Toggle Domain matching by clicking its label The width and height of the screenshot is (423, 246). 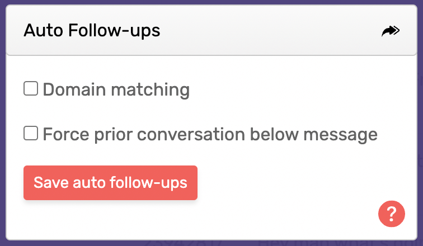click(116, 89)
